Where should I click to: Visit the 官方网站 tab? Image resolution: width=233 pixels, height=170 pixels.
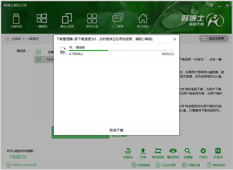pyautogui.click(x=143, y=21)
